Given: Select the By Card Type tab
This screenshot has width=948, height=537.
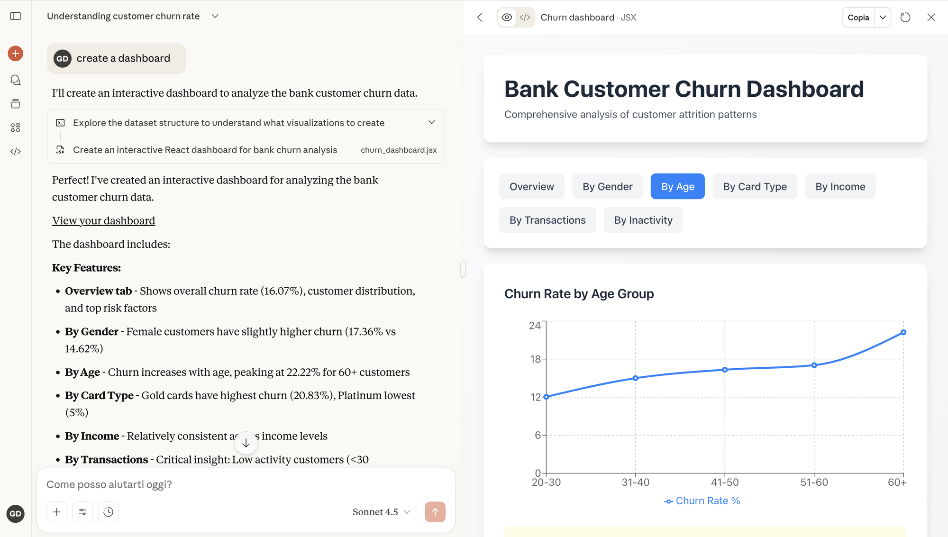Looking at the screenshot, I should [755, 187].
